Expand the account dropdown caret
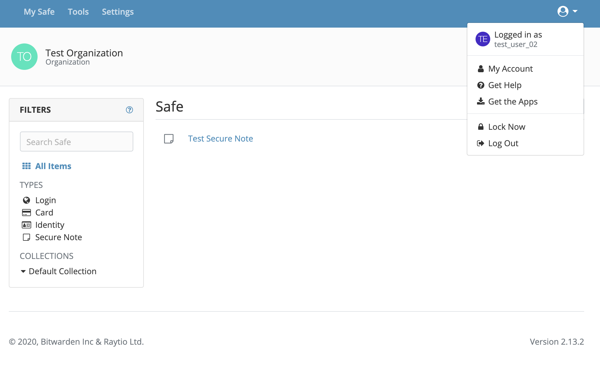Screen dimensions: 600x384 point(575,11)
